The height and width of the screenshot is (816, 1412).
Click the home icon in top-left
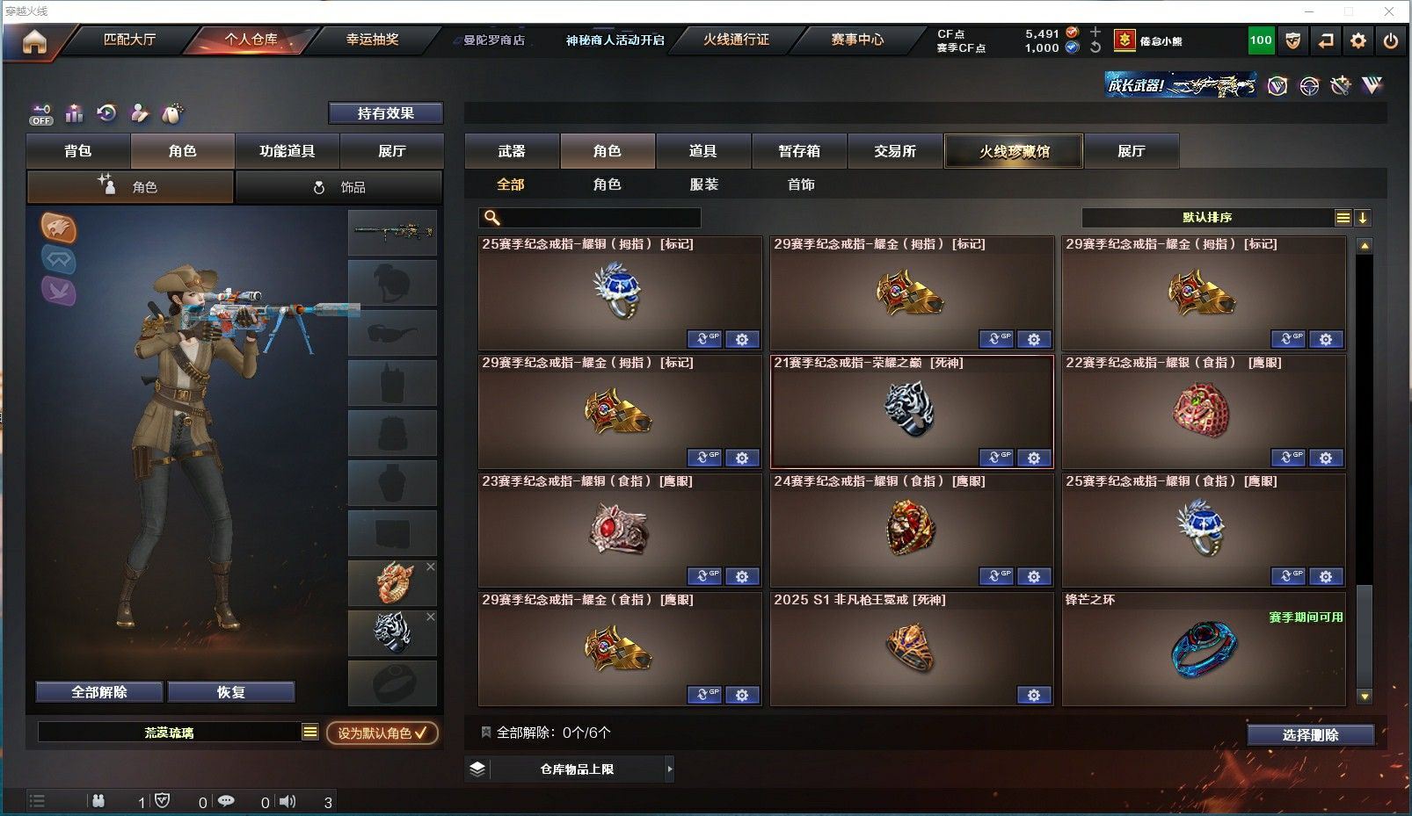(x=34, y=41)
